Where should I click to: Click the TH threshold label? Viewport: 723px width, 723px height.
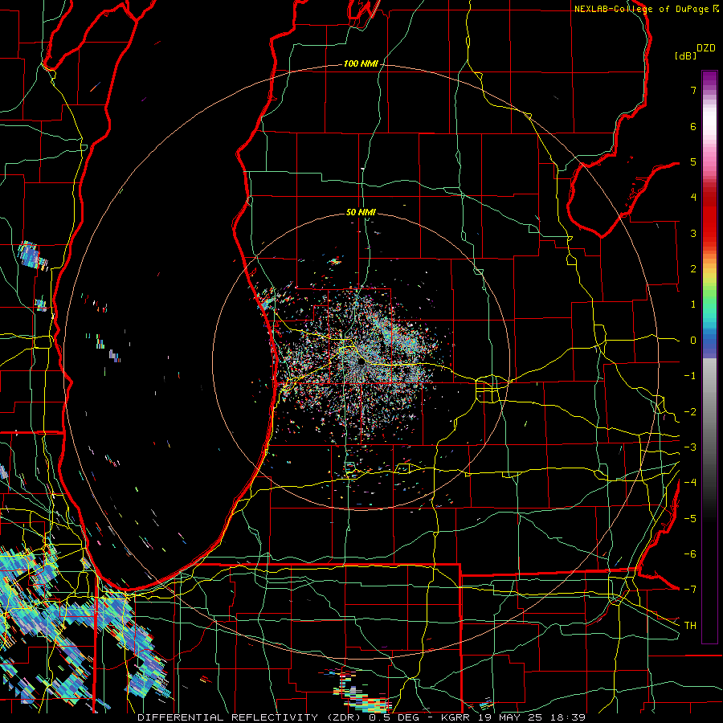pyautogui.click(x=690, y=626)
